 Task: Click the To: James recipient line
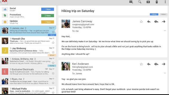pos(77,73)
